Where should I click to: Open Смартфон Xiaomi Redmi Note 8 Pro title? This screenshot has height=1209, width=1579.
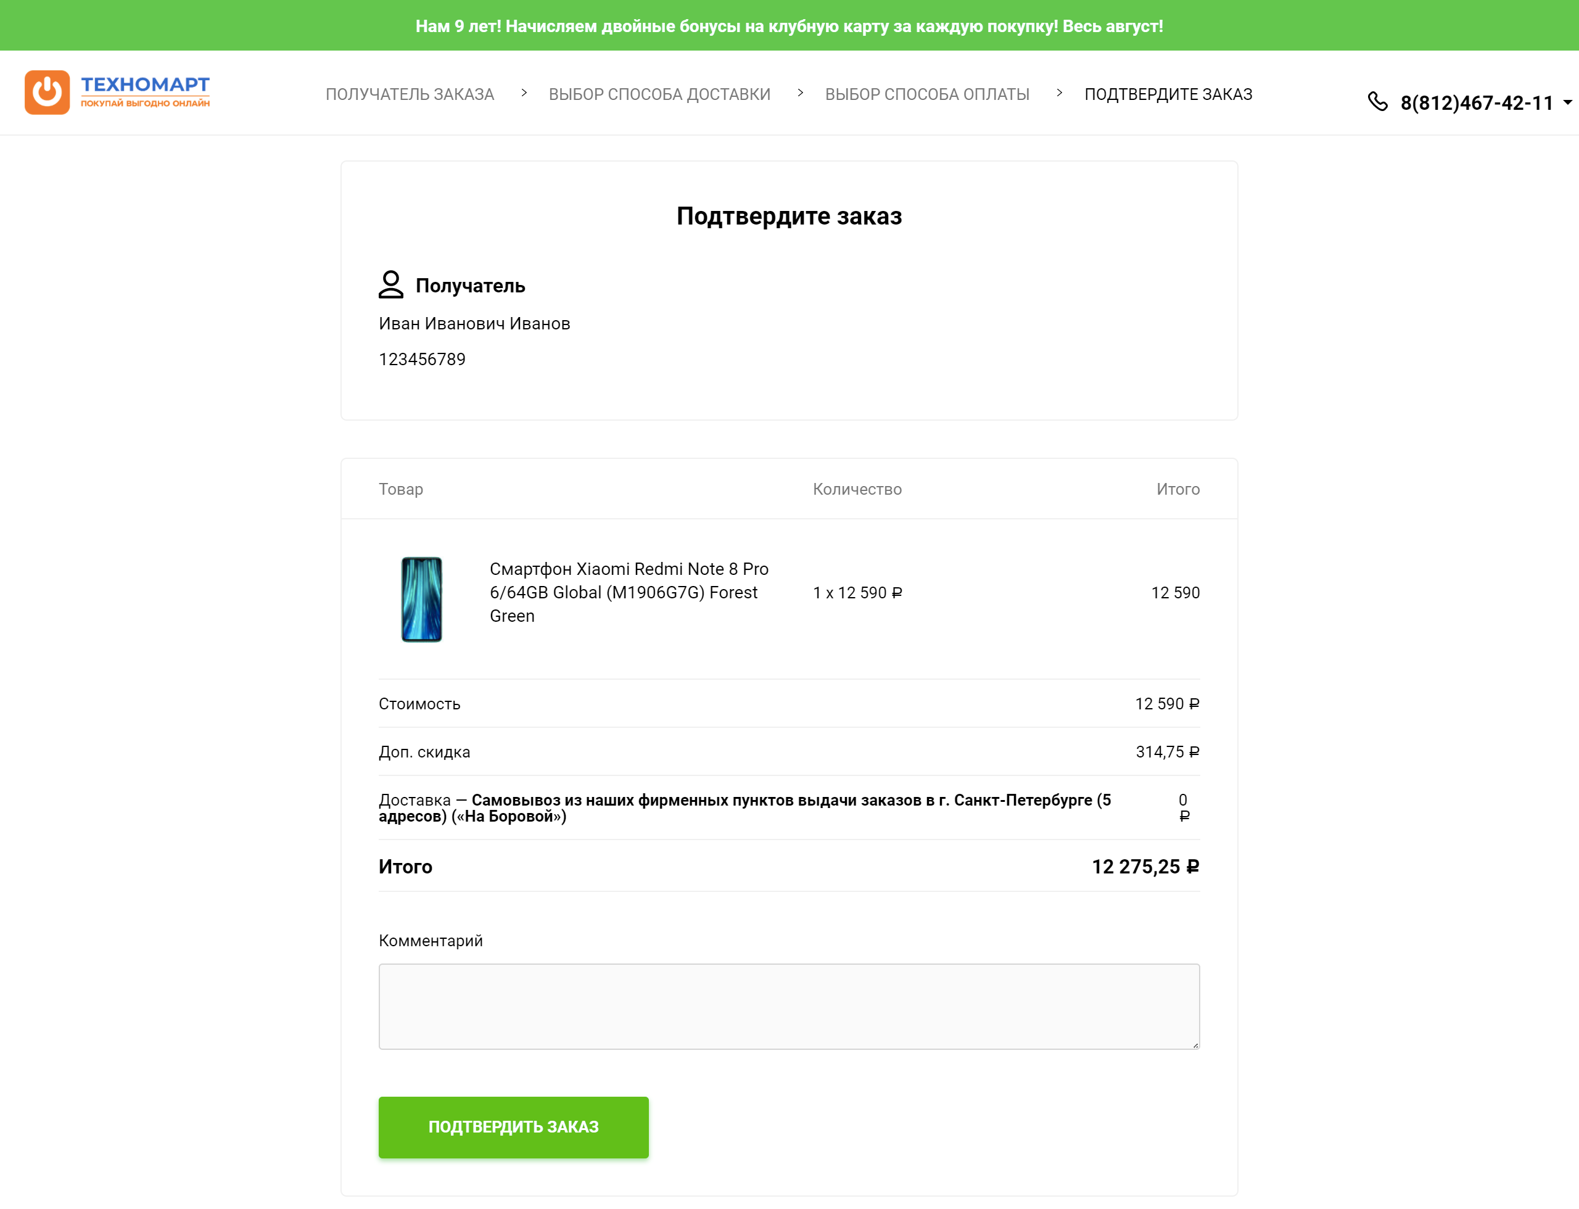tap(629, 592)
